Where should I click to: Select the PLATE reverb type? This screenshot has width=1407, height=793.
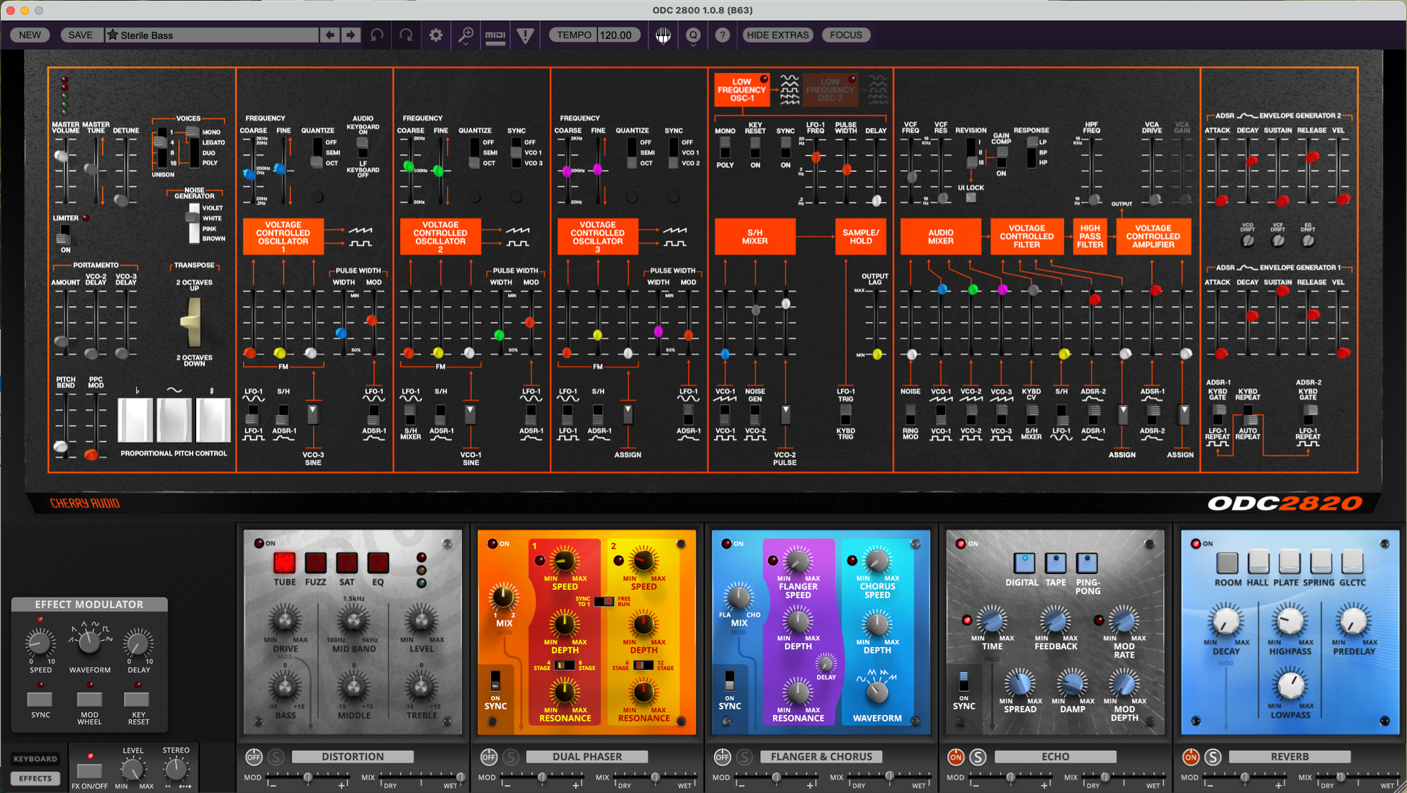1289,563
